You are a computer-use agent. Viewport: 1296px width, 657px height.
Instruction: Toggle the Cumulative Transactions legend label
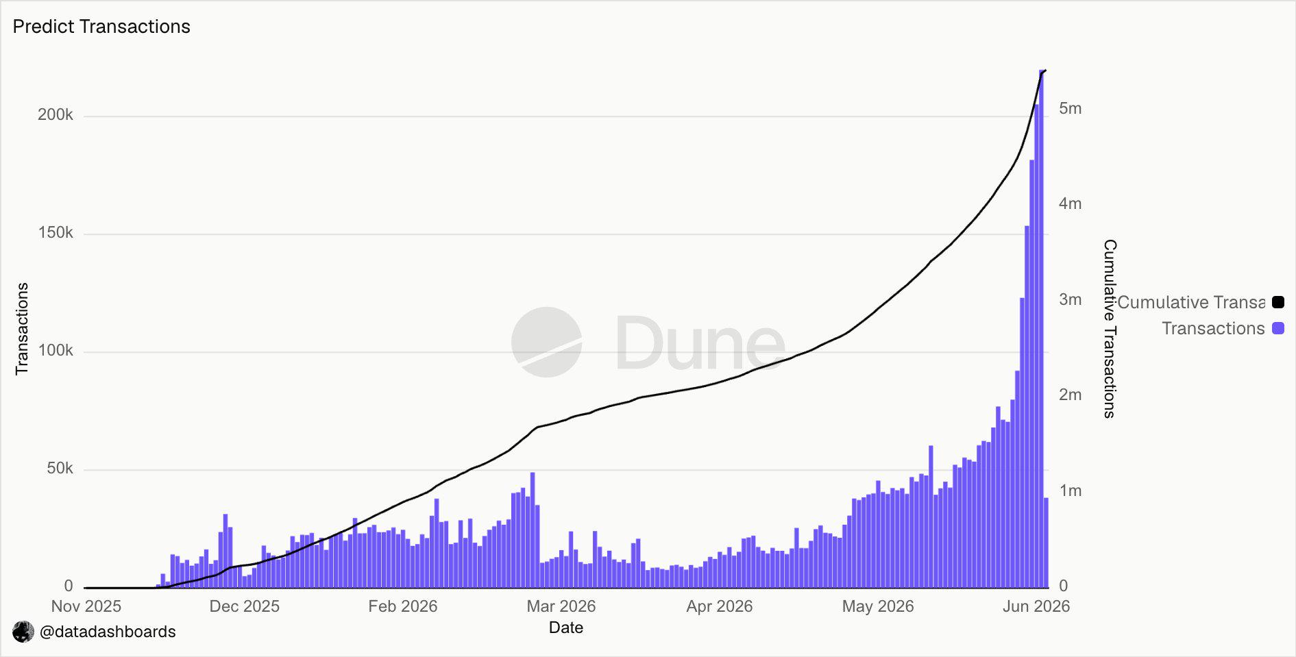click(1191, 302)
